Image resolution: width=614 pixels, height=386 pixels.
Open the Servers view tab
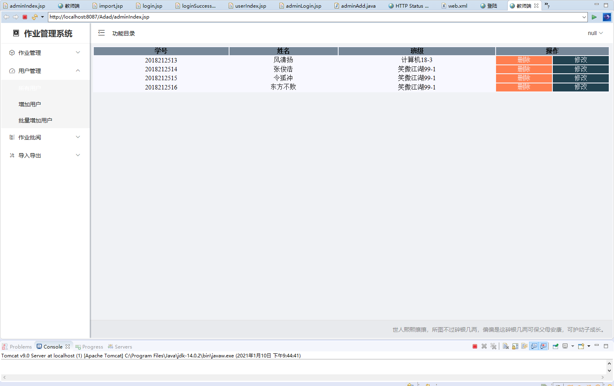[120, 347]
